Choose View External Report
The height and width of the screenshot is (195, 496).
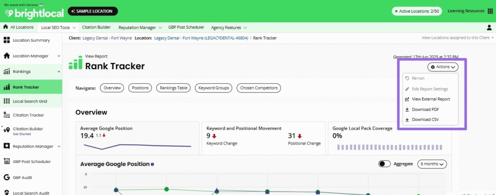pyautogui.click(x=430, y=99)
